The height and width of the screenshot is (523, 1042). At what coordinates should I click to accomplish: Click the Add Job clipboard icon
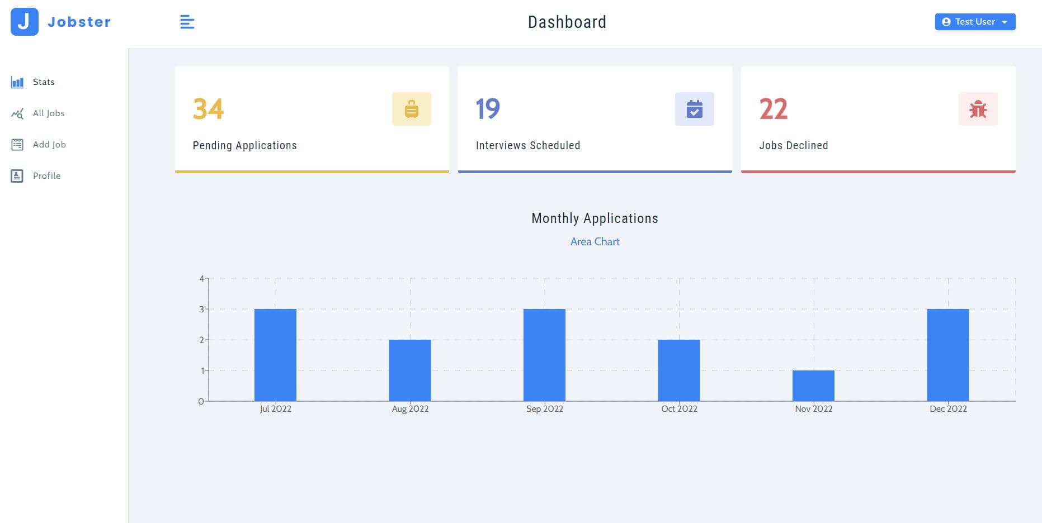point(17,144)
